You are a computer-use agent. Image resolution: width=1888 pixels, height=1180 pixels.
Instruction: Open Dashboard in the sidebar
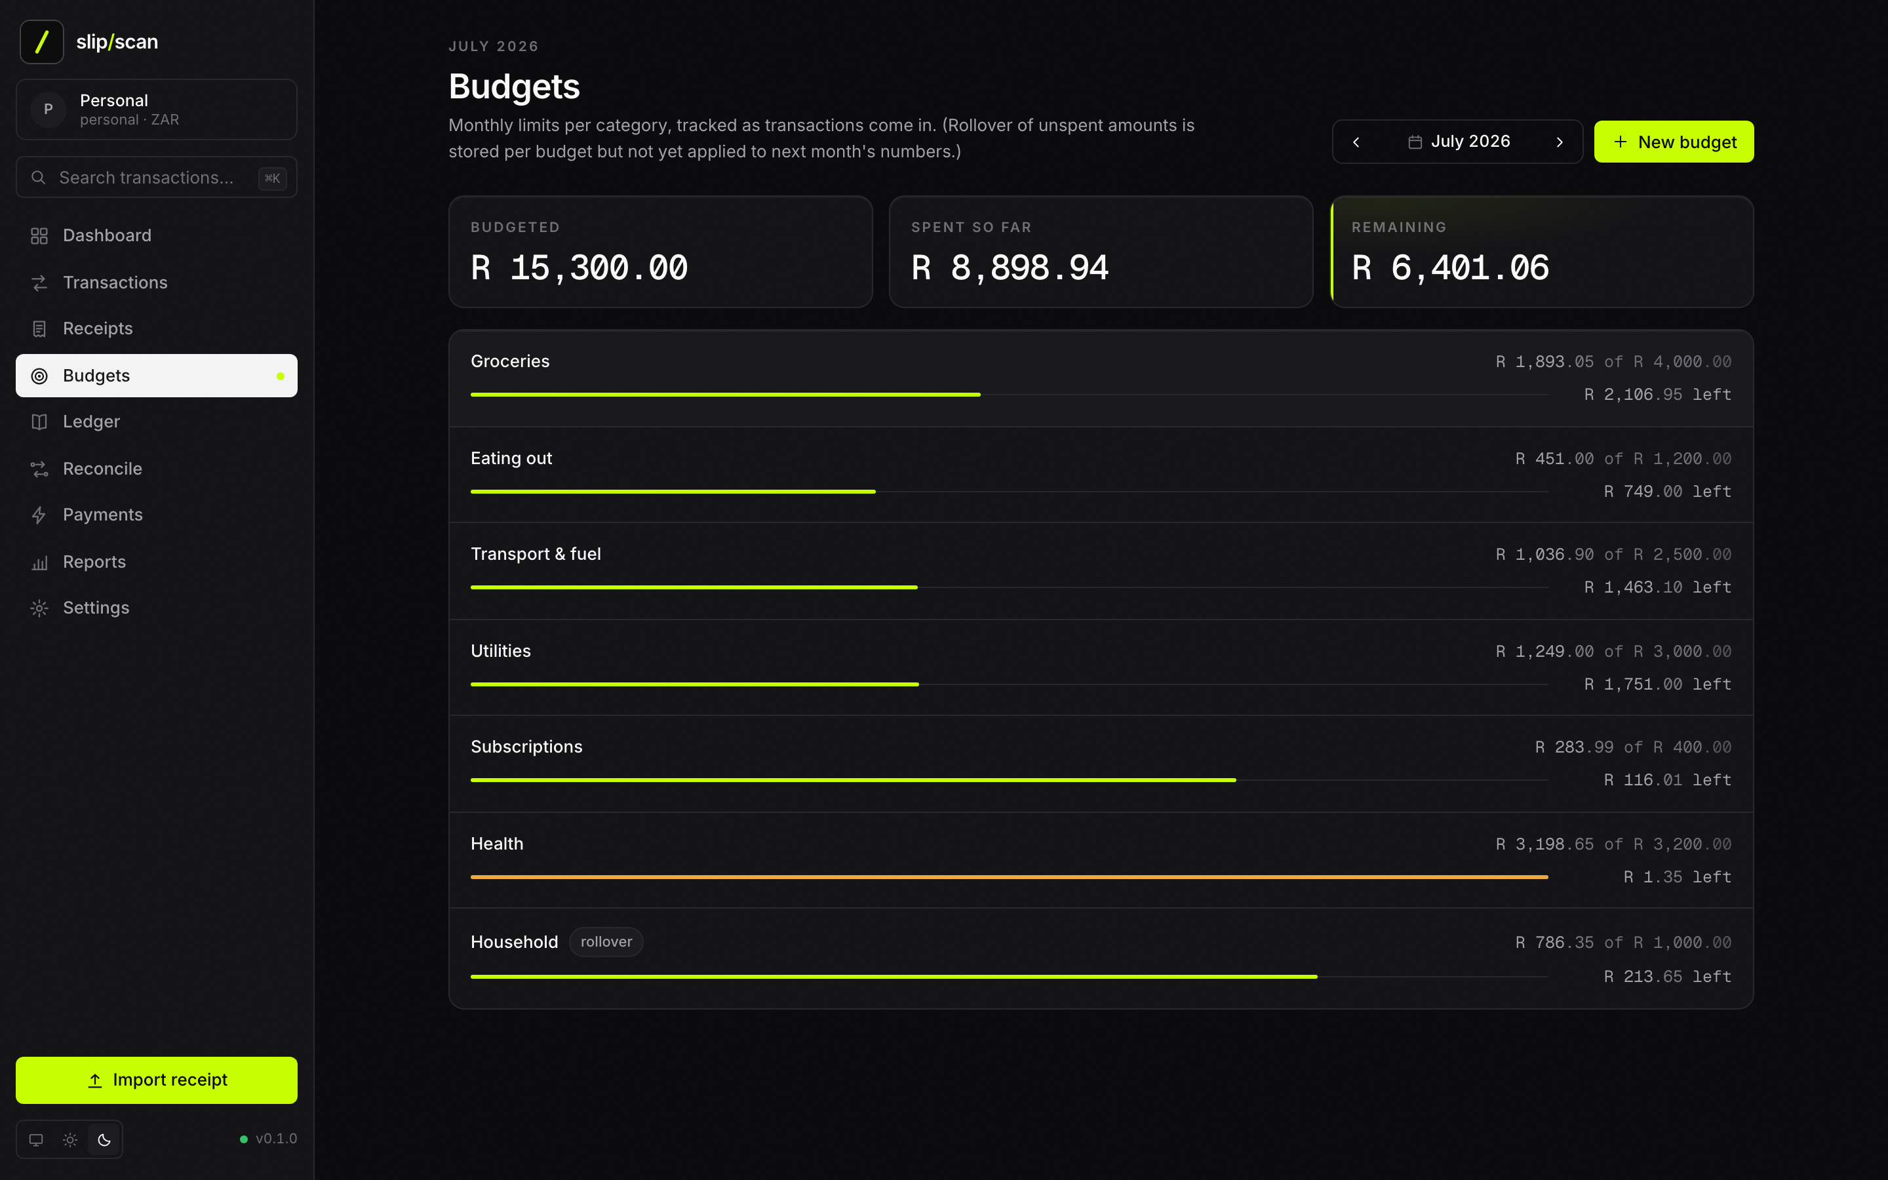[x=156, y=236]
